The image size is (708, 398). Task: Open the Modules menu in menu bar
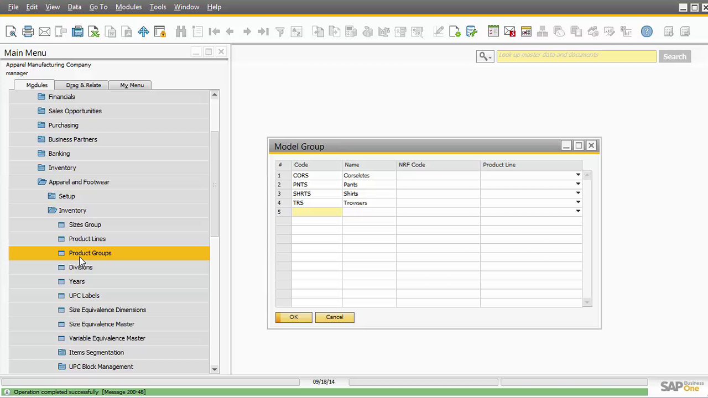(x=128, y=7)
